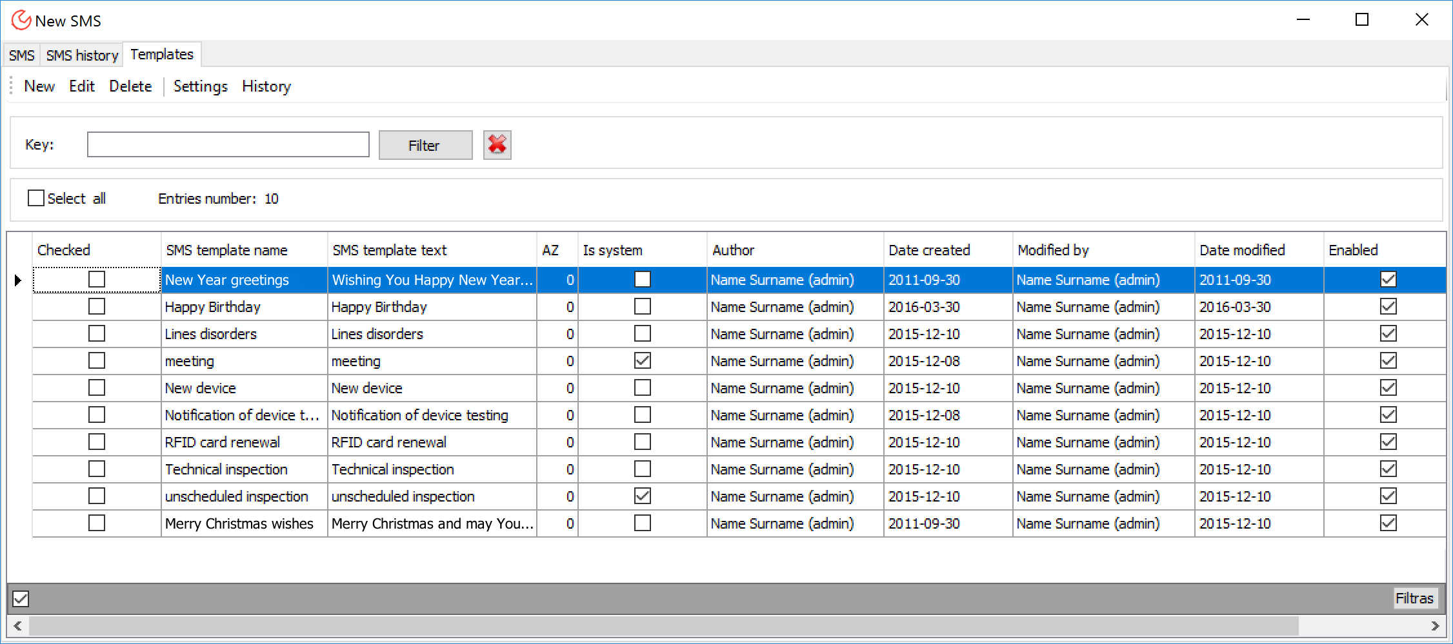Click the Is system column header
Image resolution: width=1453 pixels, height=644 pixels.
coord(643,250)
